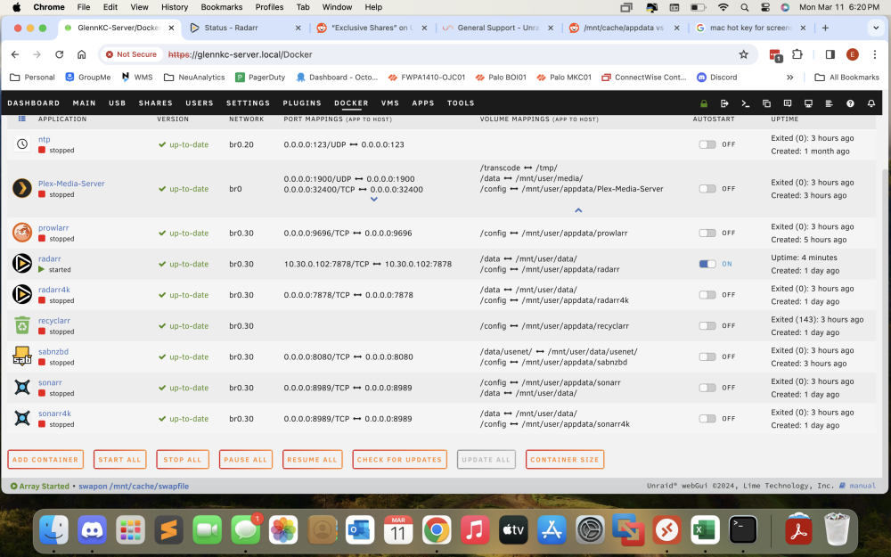Click the sabnzbd container icon
891x557 pixels.
(22, 356)
